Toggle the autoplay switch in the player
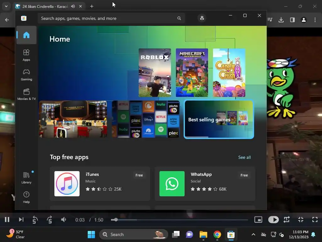322x242 pixels. pyautogui.click(x=273, y=220)
